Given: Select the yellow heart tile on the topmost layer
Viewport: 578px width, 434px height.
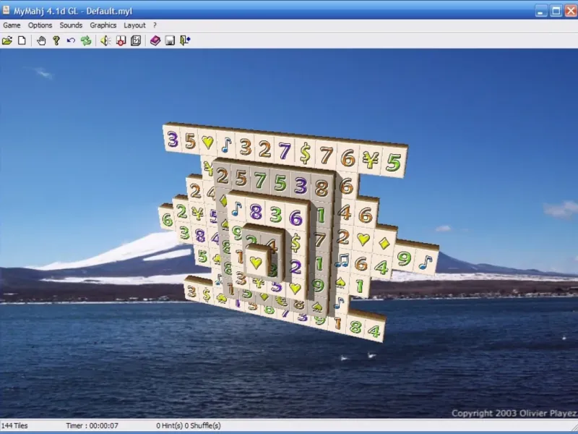Looking at the screenshot, I should [256, 263].
